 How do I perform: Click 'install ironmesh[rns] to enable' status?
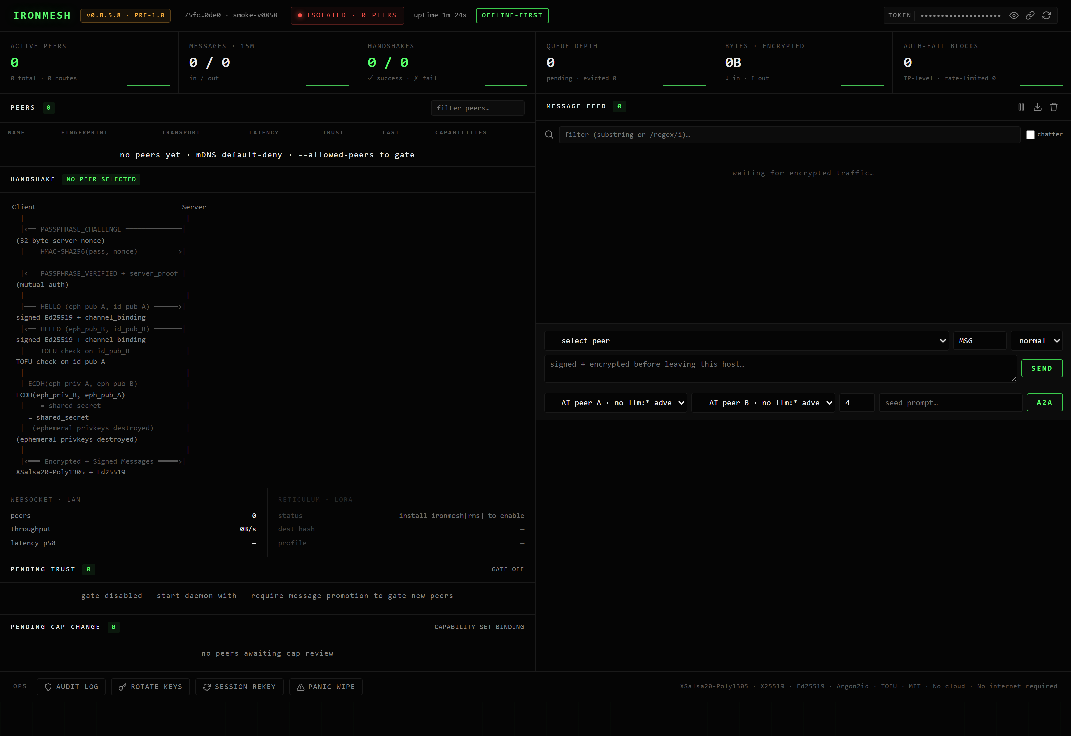(x=461, y=516)
